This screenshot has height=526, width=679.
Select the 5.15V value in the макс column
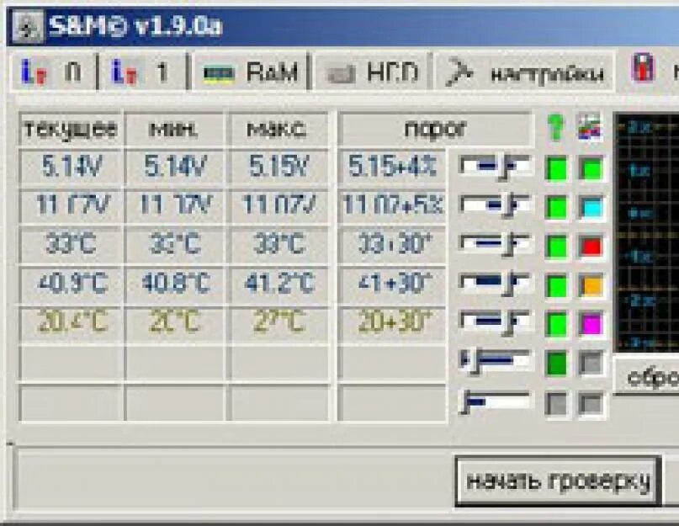coord(277,167)
